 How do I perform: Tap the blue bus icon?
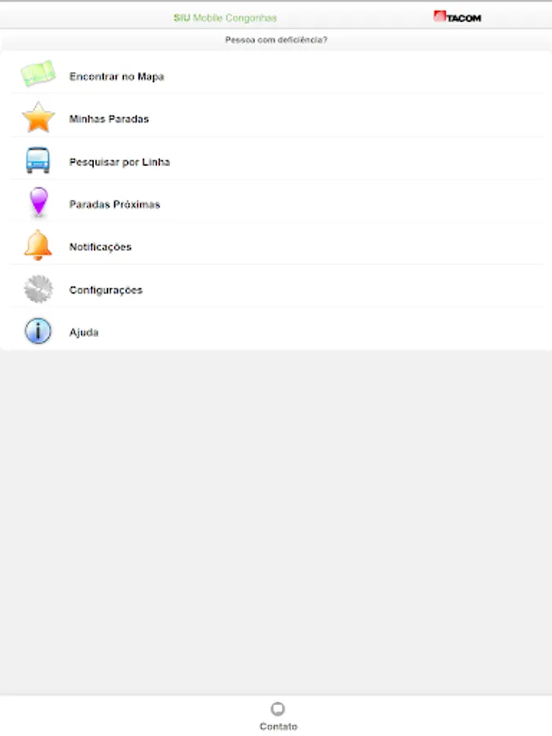click(38, 160)
